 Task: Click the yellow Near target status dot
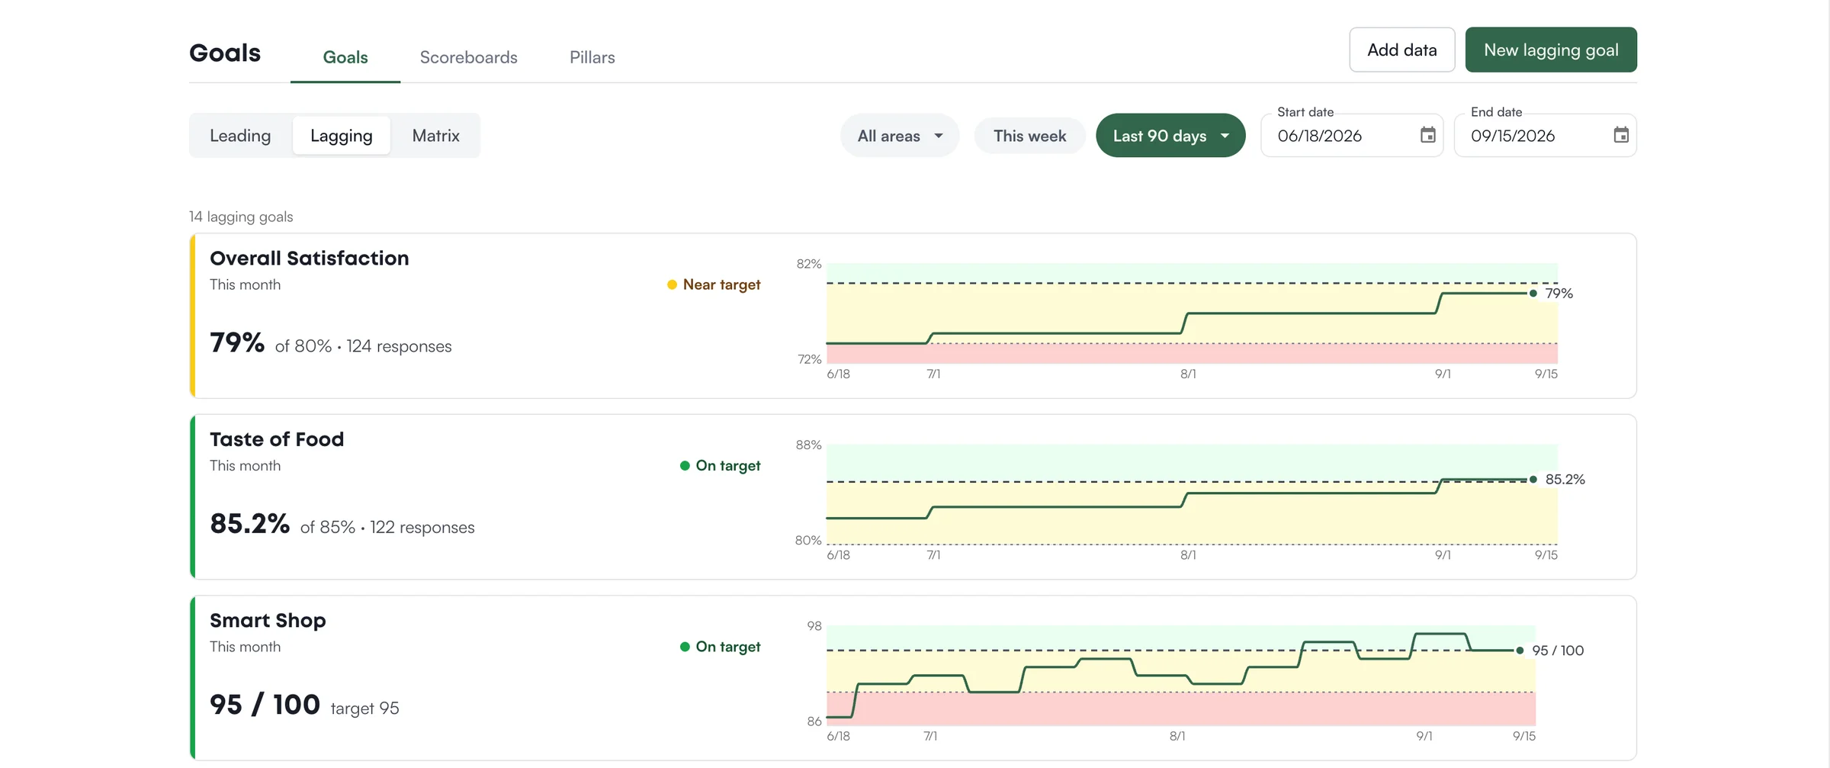coord(672,284)
